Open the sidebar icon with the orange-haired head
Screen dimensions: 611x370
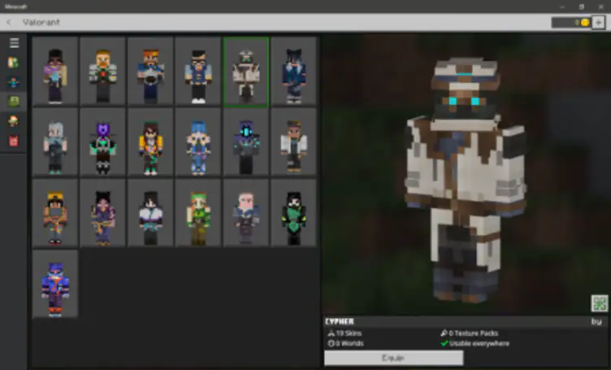pyautogui.click(x=14, y=121)
